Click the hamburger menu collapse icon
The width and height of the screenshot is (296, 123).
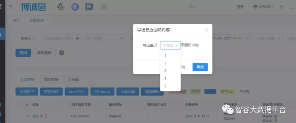(11, 7)
